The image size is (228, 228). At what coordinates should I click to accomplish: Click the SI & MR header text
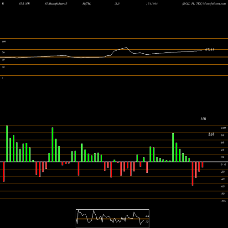[x=24, y=4]
